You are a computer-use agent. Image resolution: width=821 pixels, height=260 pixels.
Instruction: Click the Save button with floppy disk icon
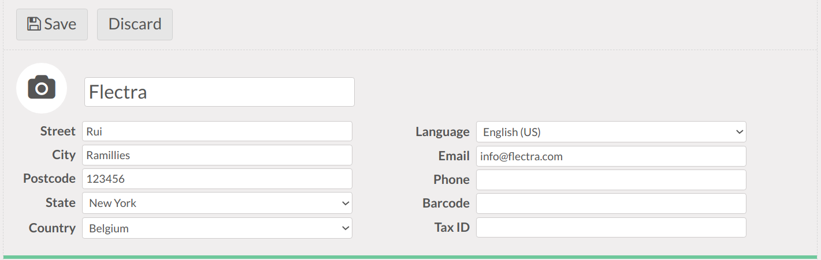click(52, 24)
